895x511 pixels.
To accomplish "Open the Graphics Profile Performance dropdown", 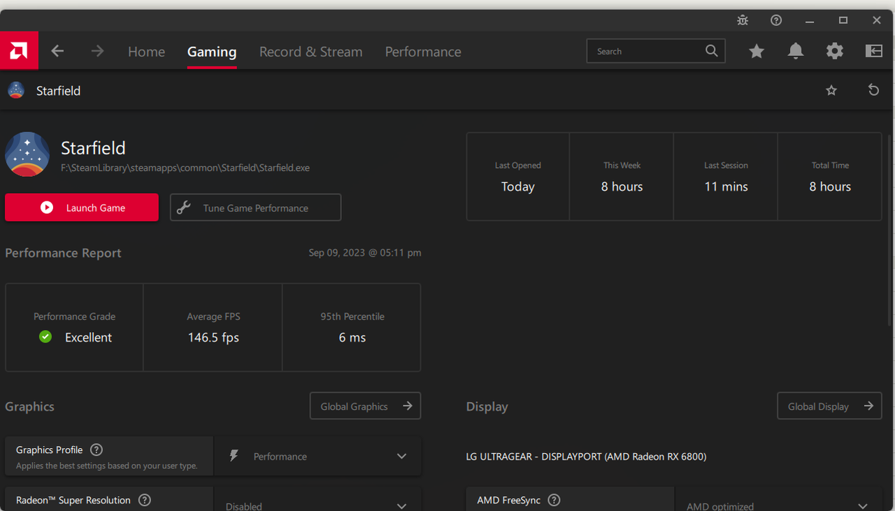I will [x=318, y=456].
